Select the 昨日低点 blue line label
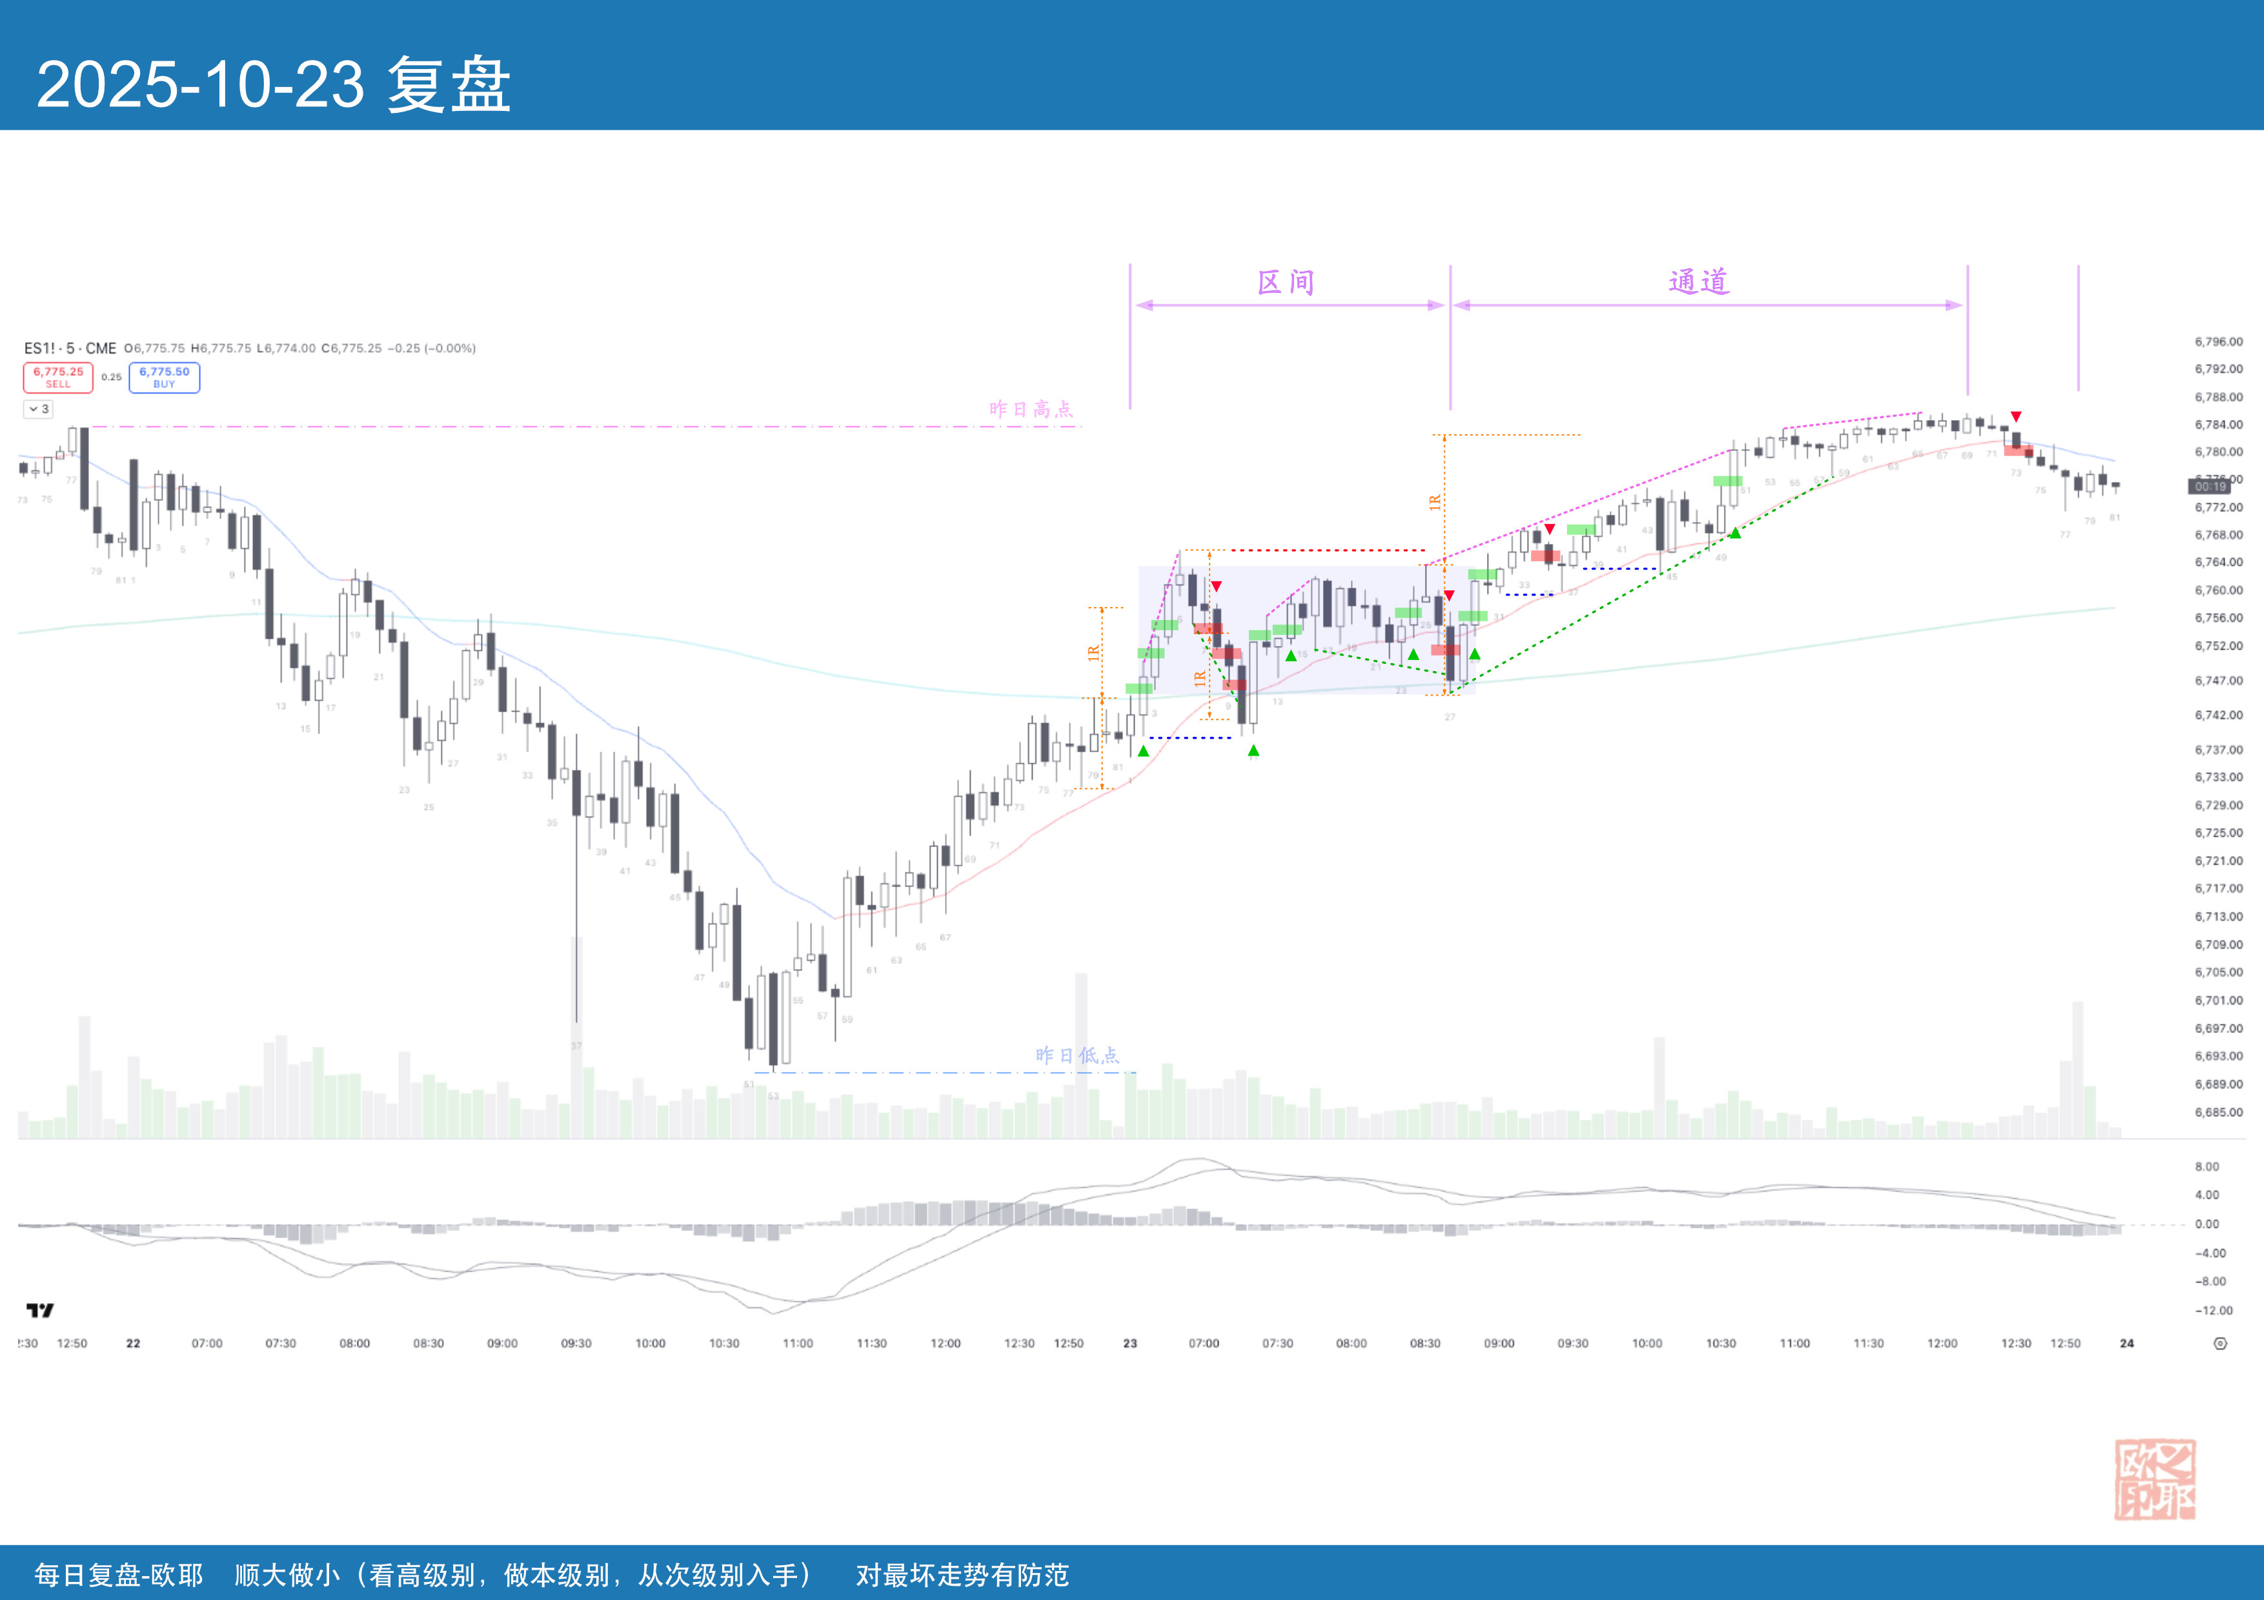This screenshot has height=1600, width=2264. point(1076,1056)
